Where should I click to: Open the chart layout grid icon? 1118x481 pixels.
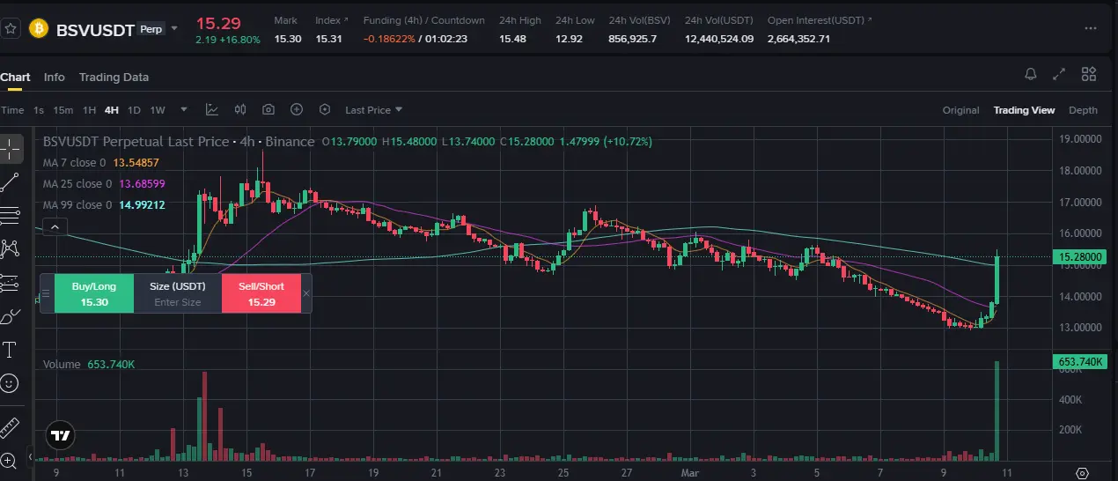[x=1089, y=75]
